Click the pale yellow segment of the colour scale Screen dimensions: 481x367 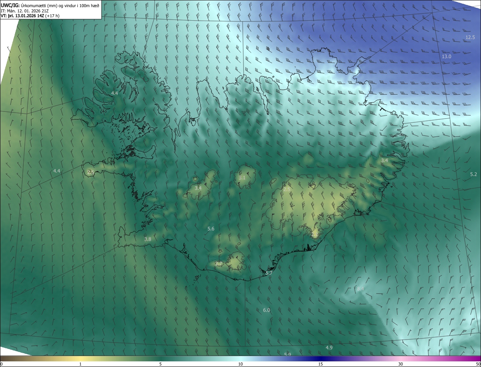click(81, 358)
